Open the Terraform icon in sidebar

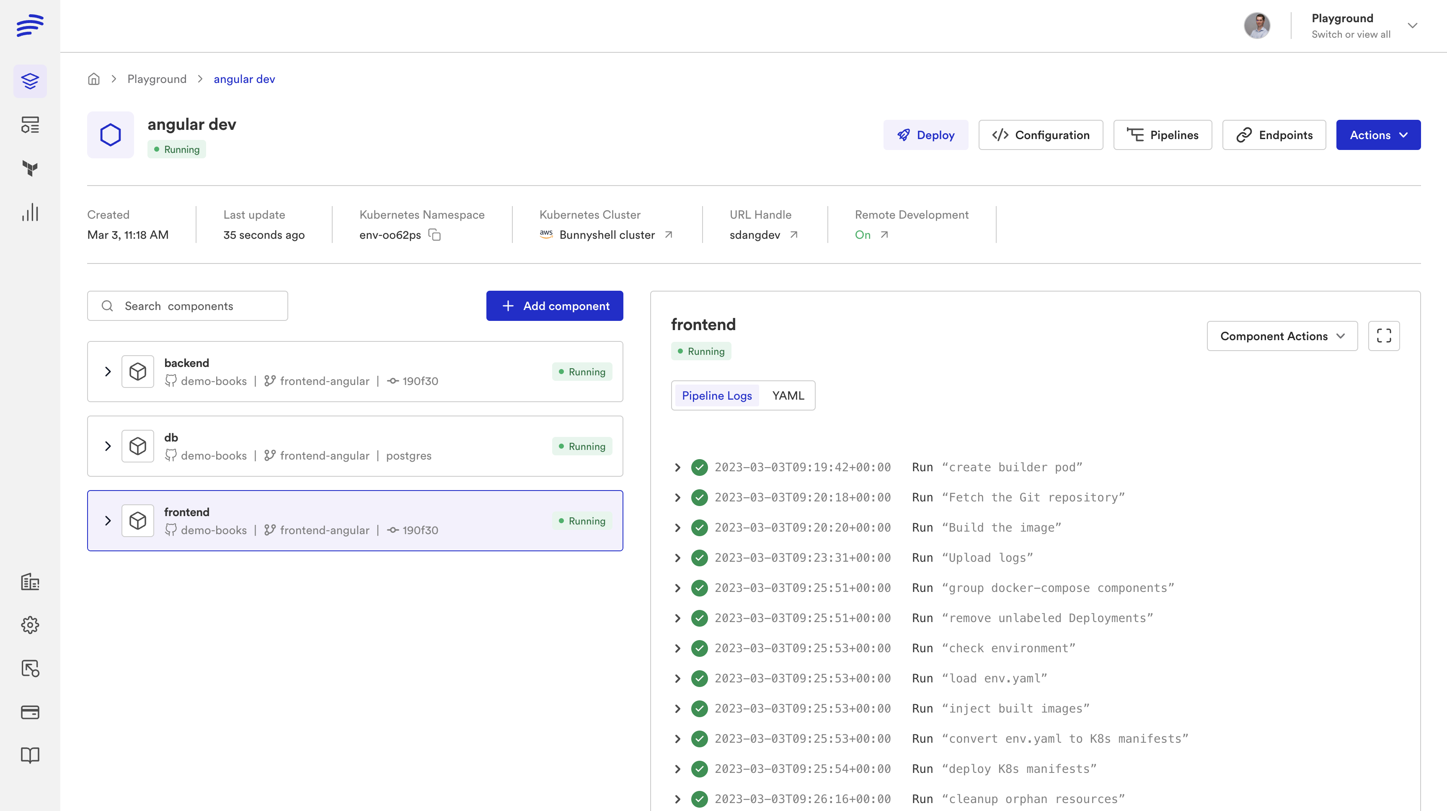pyautogui.click(x=30, y=168)
